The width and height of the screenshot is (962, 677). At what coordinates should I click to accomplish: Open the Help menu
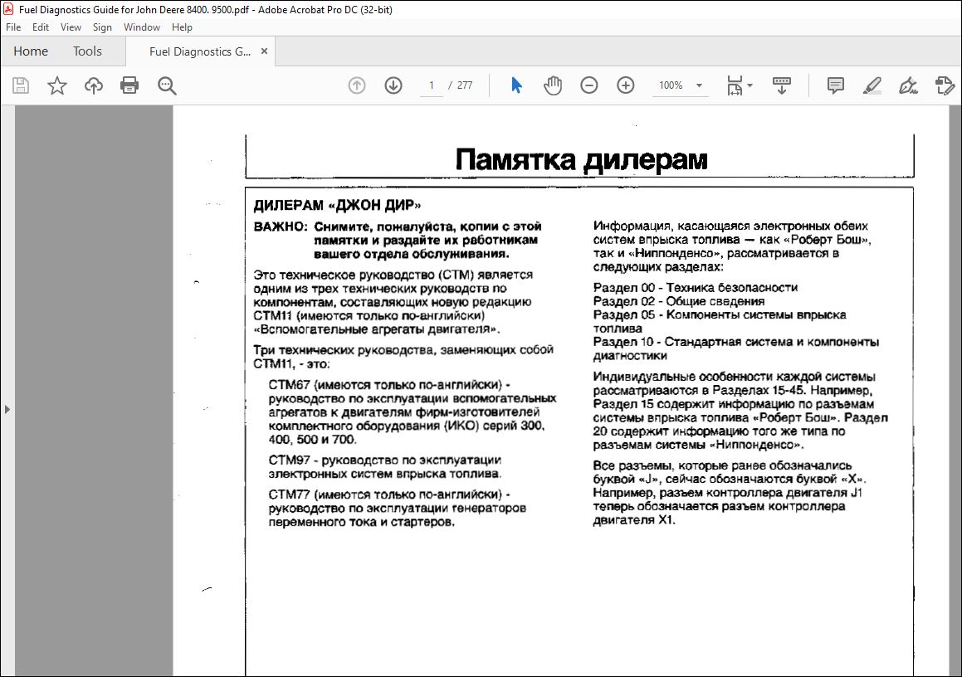click(x=182, y=27)
